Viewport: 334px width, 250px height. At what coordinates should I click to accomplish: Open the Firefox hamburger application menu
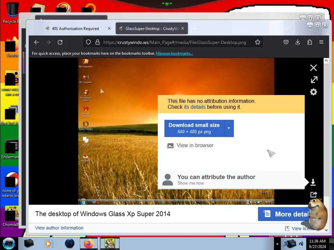[x=321, y=42]
